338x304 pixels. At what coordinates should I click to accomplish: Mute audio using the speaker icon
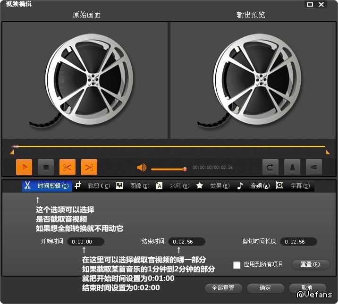[141, 168]
